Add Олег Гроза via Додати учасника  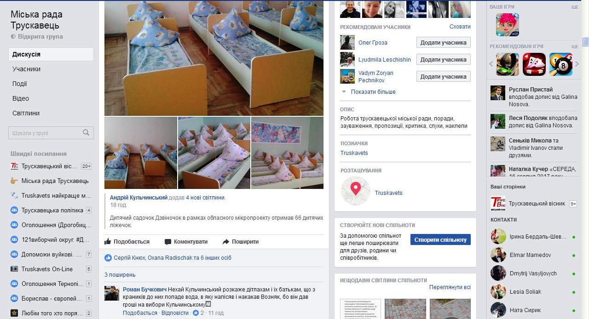click(x=443, y=42)
